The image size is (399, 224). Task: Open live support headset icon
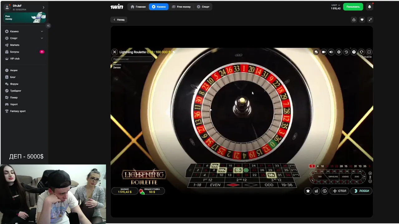(362, 52)
